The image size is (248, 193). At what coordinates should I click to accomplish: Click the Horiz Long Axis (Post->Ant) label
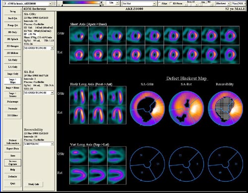point(91,84)
